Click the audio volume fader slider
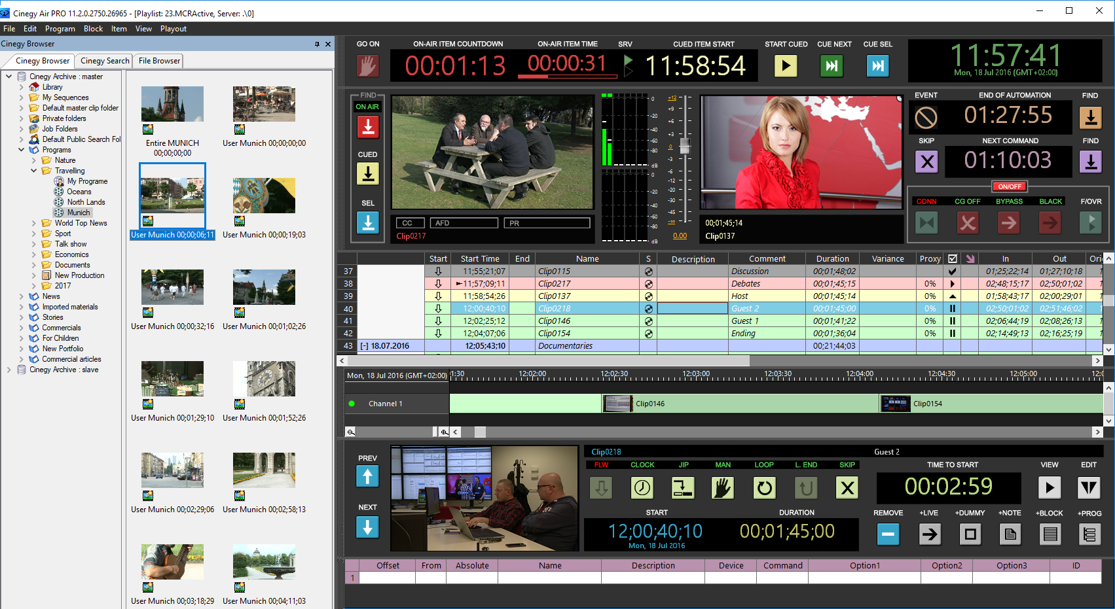 point(685,147)
